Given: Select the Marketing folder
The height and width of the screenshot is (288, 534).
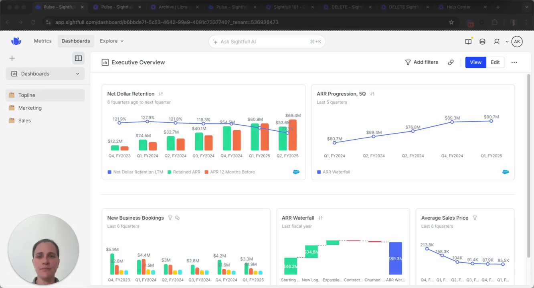Looking at the screenshot, I should pos(45,108).
